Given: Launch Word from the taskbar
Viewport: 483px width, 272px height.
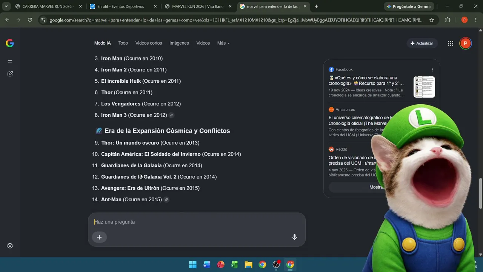Looking at the screenshot, I should click(x=206, y=264).
